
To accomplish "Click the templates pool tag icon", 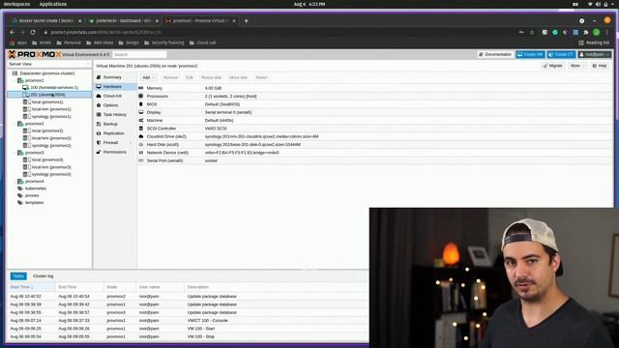I will coord(20,203).
